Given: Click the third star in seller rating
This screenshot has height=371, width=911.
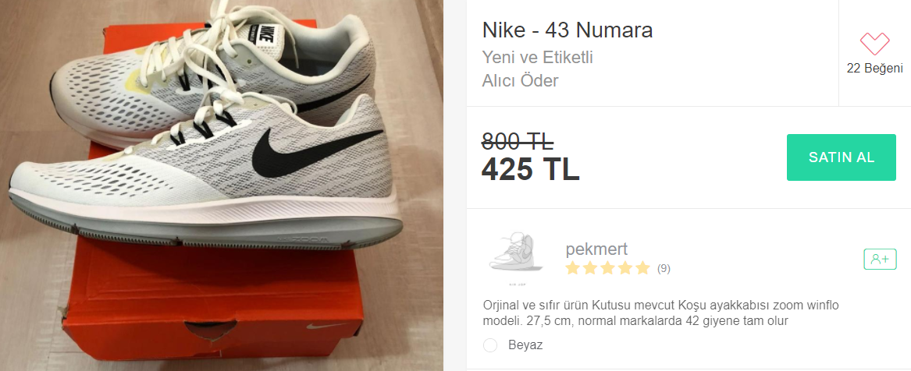Looking at the screenshot, I should [607, 268].
